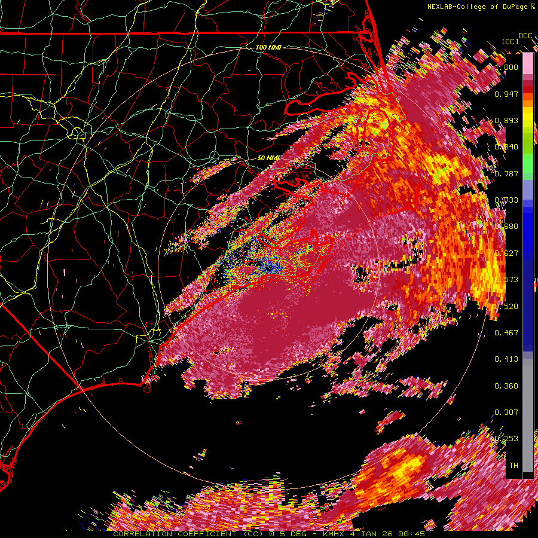
Task: Click the 0.787 legend value
Action: 506,173
